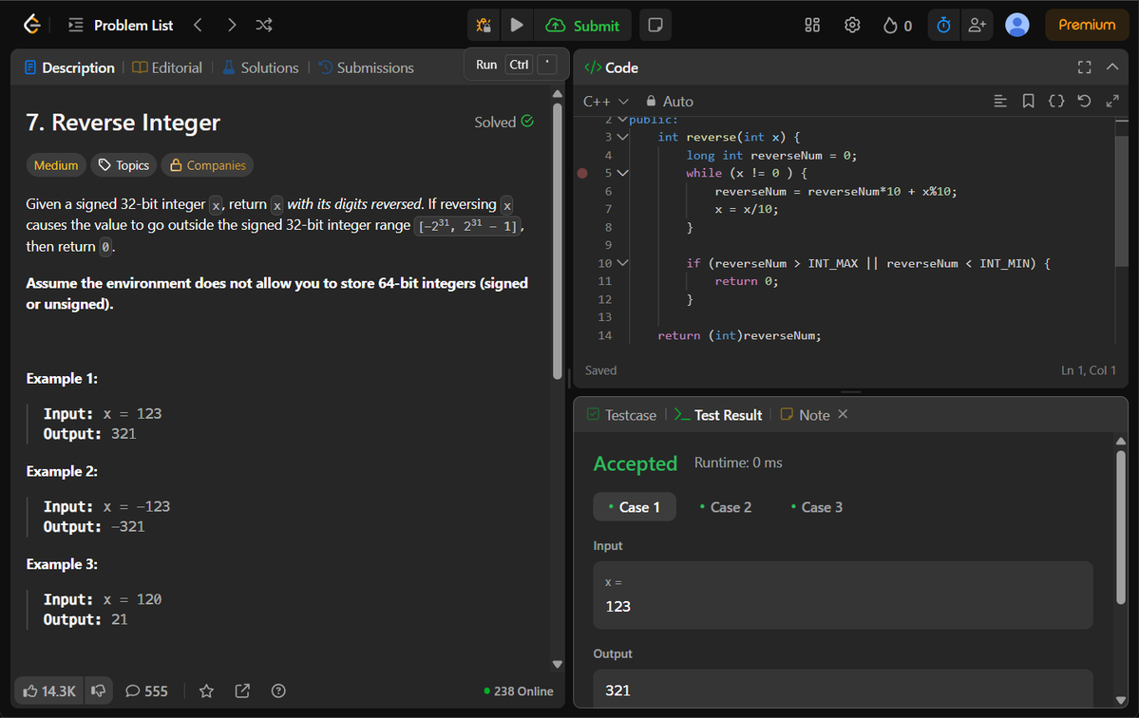The width and height of the screenshot is (1139, 718).
Task: Click the editor bookmark icon
Action: (x=1029, y=101)
